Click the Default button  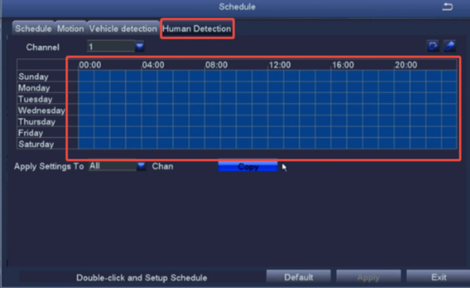298,277
